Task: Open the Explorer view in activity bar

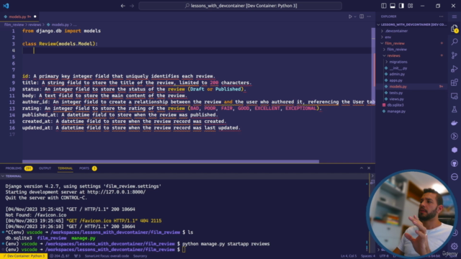Action: [x=455, y=29]
